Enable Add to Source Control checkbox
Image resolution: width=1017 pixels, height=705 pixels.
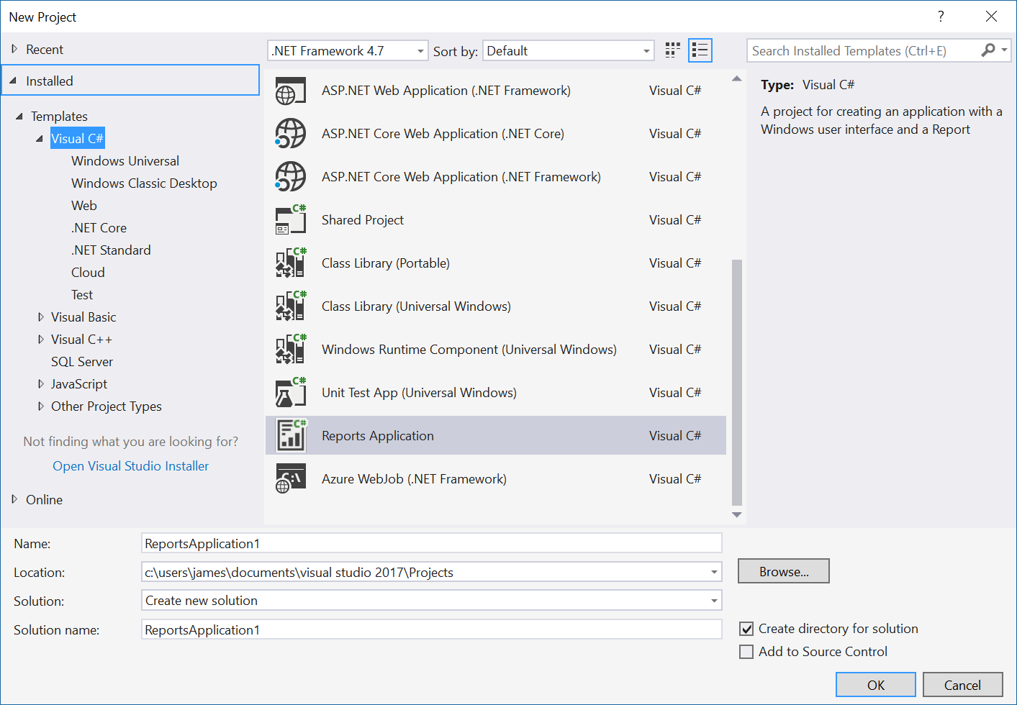(746, 652)
